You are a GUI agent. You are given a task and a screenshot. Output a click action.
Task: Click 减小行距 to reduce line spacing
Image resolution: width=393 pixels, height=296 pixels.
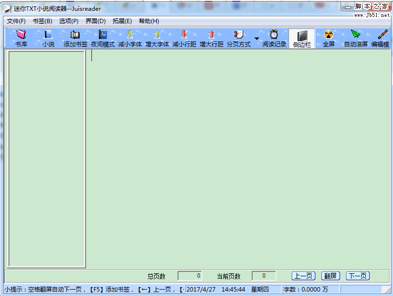click(x=184, y=38)
